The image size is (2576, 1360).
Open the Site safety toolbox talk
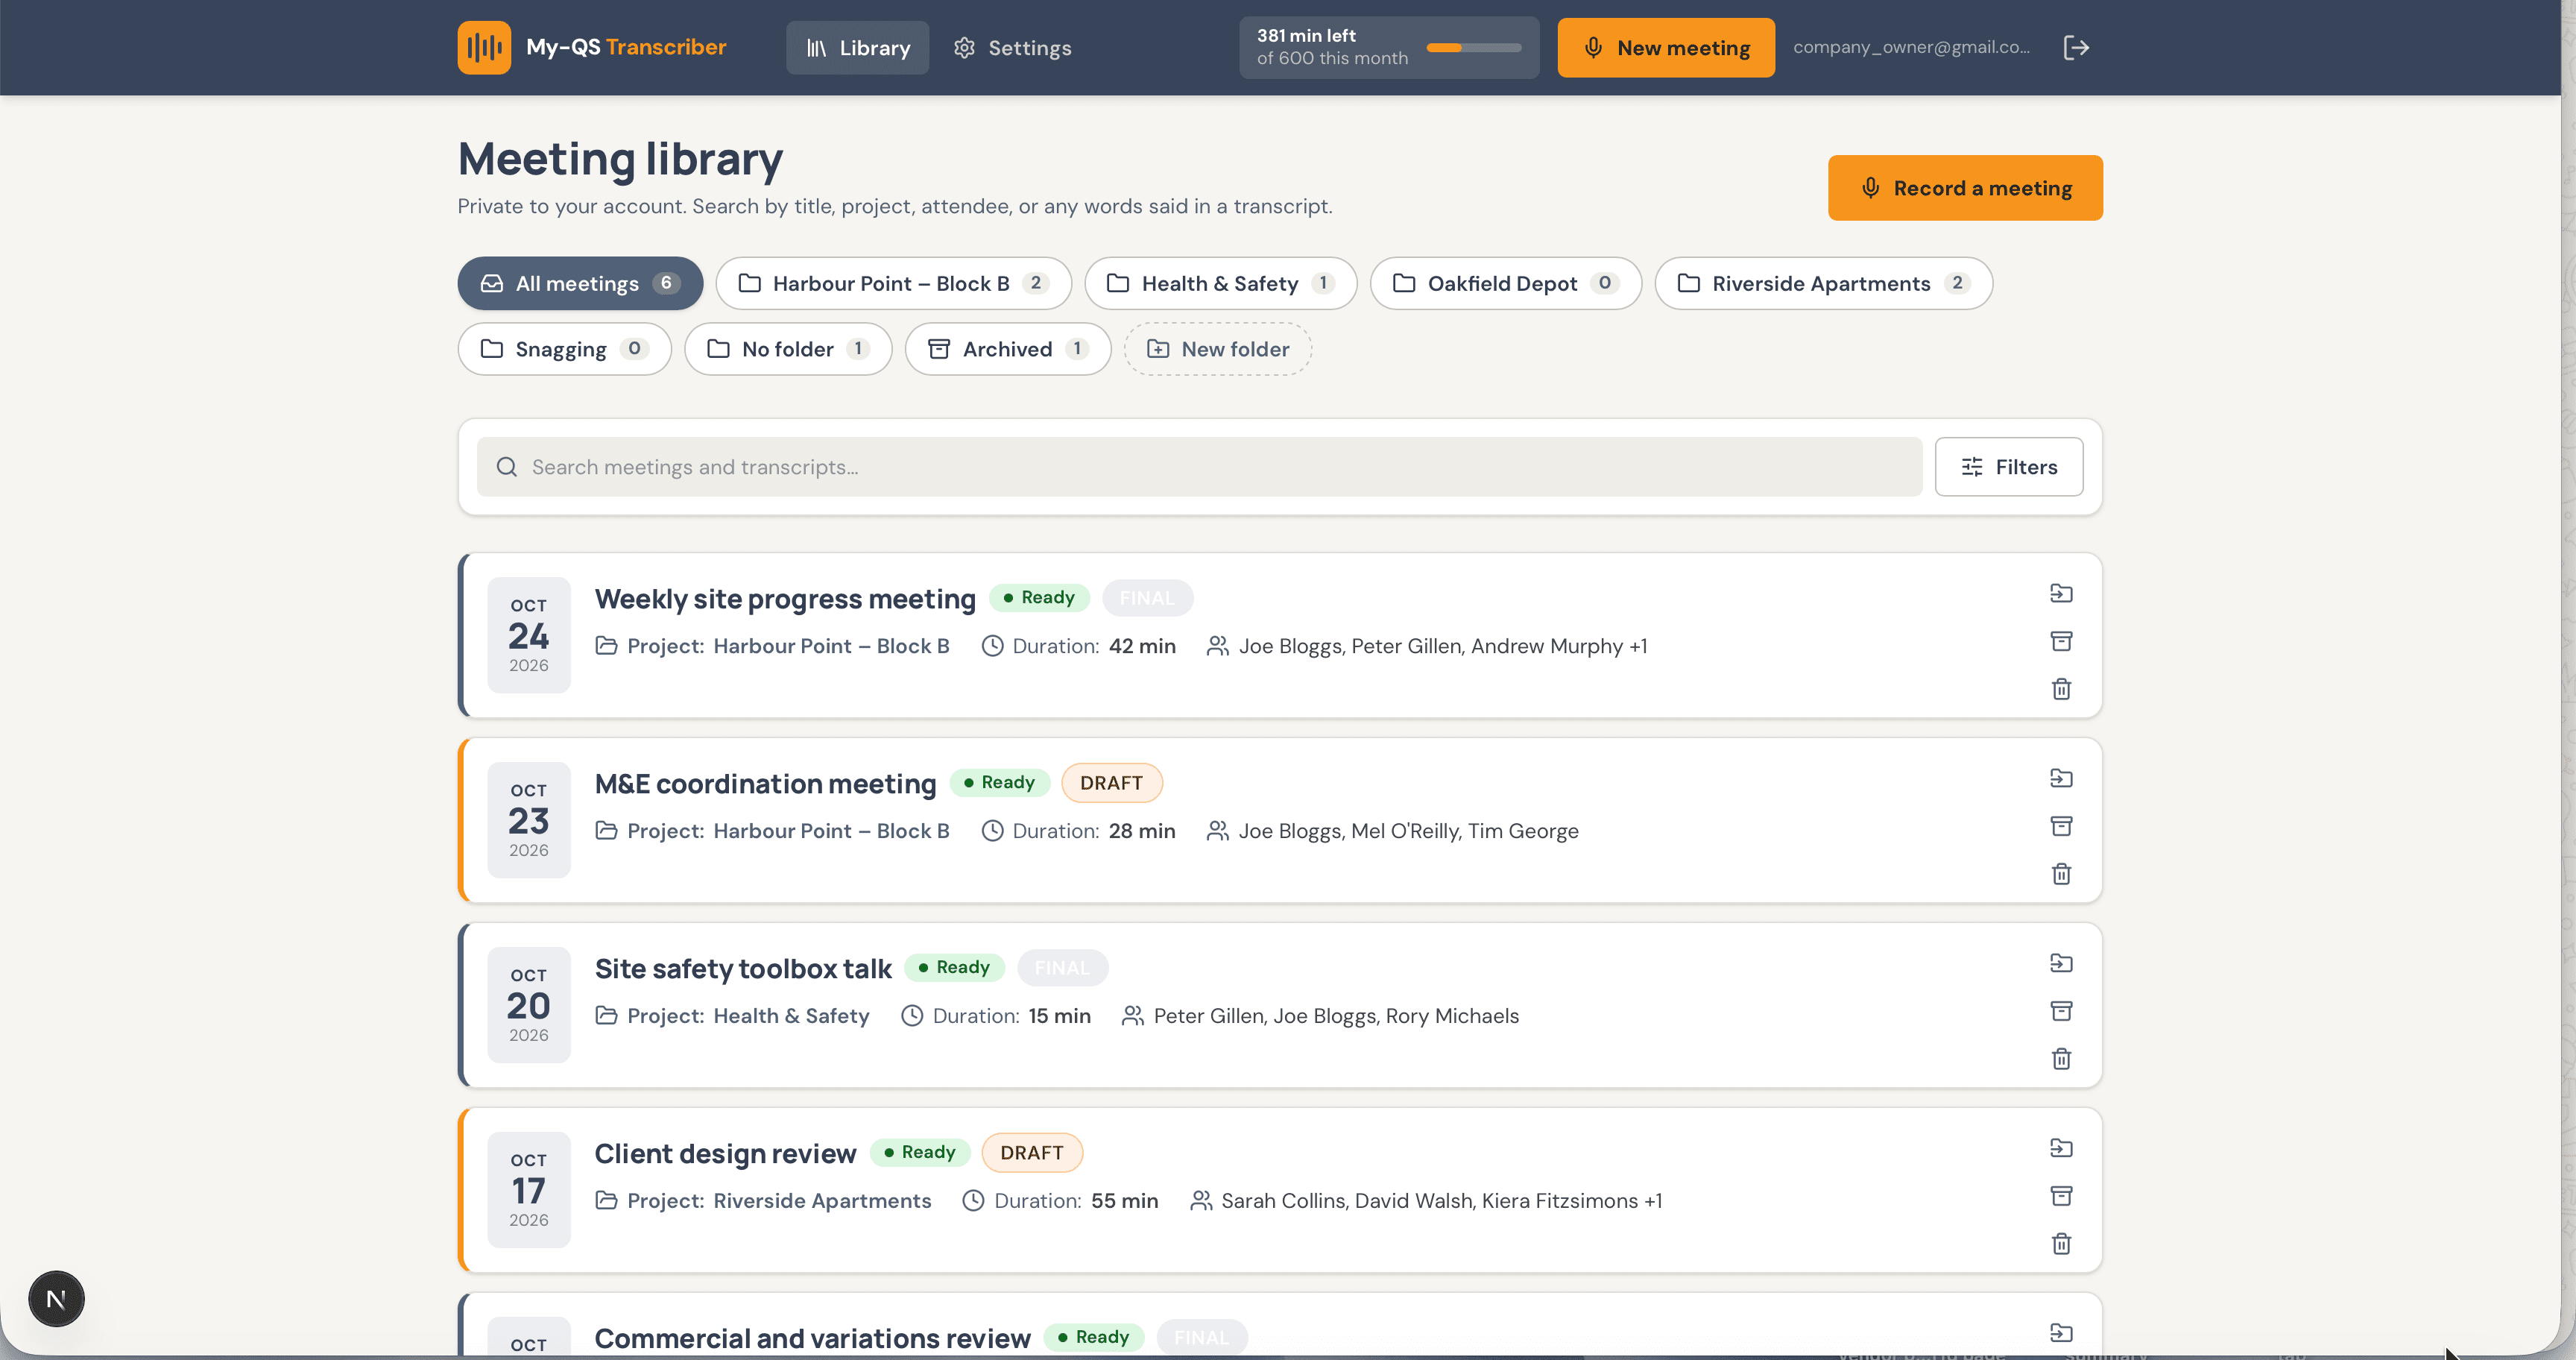[743, 968]
